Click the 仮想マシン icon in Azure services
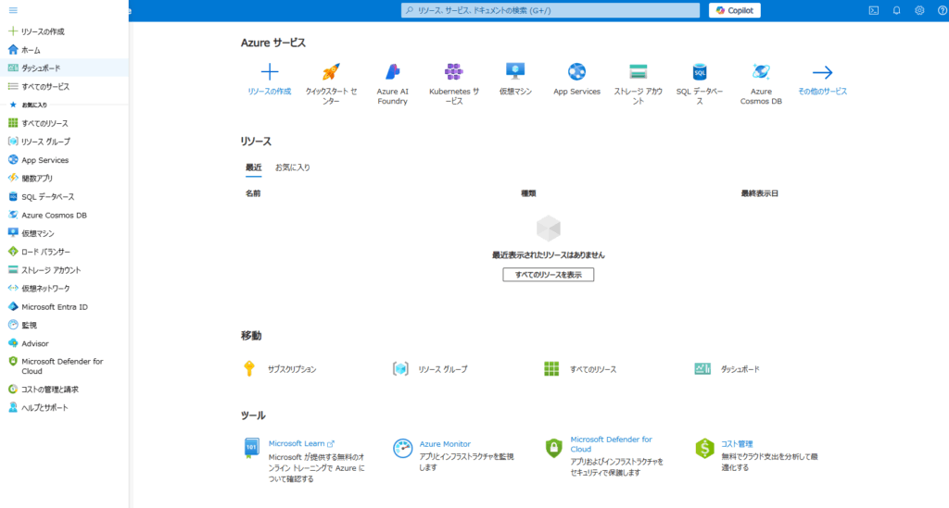This screenshot has width=949, height=508. pyautogui.click(x=515, y=72)
